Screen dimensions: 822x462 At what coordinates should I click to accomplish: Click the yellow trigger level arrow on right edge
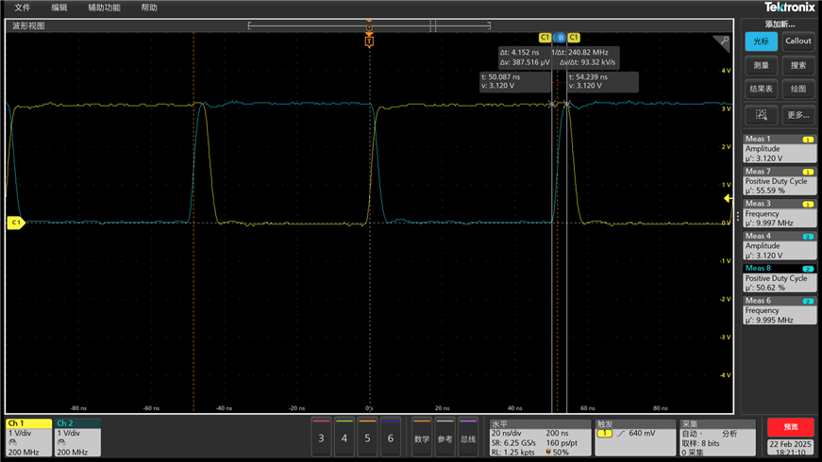pos(728,199)
